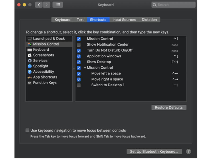
Task: Switch to the Input Sources tab
Action: click(x=124, y=20)
